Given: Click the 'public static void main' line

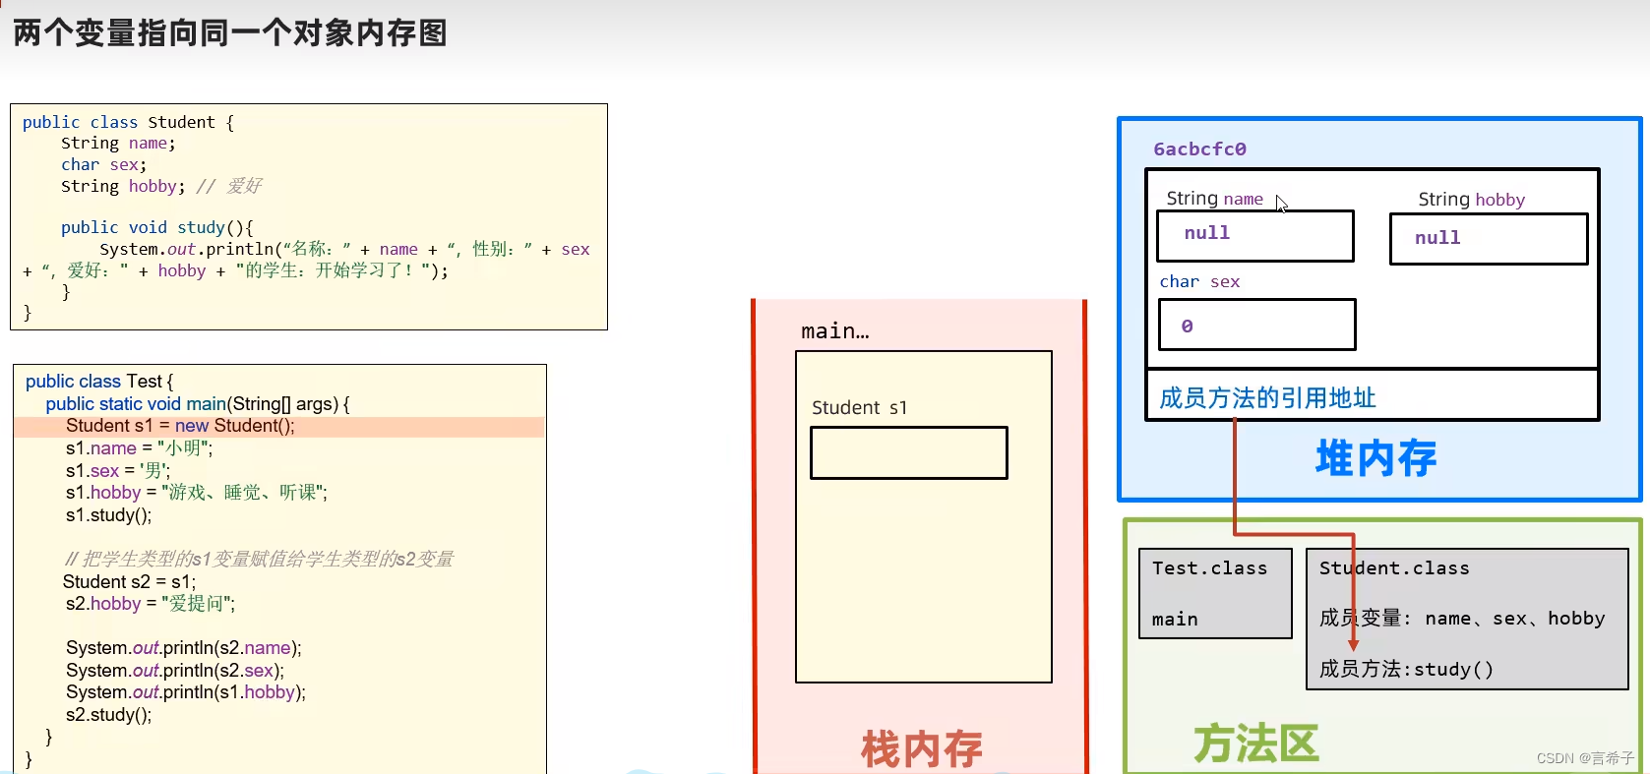Looking at the screenshot, I should tap(198, 404).
